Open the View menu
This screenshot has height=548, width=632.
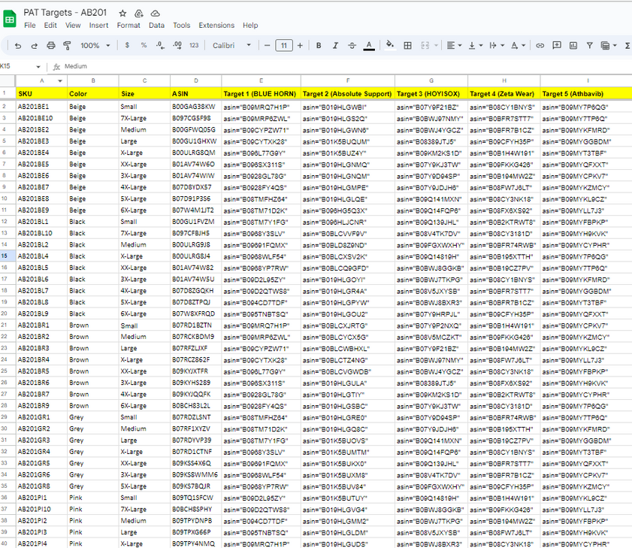click(73, 25)
